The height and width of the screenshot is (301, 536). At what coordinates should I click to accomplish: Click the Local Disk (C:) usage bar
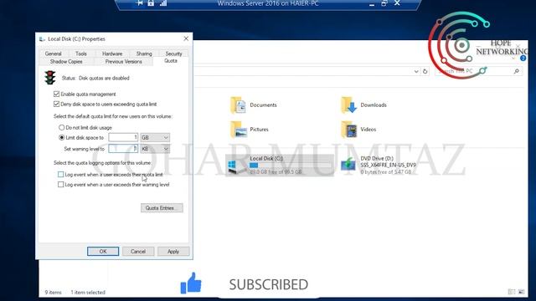pyautogui.click(x=291, y=166)
